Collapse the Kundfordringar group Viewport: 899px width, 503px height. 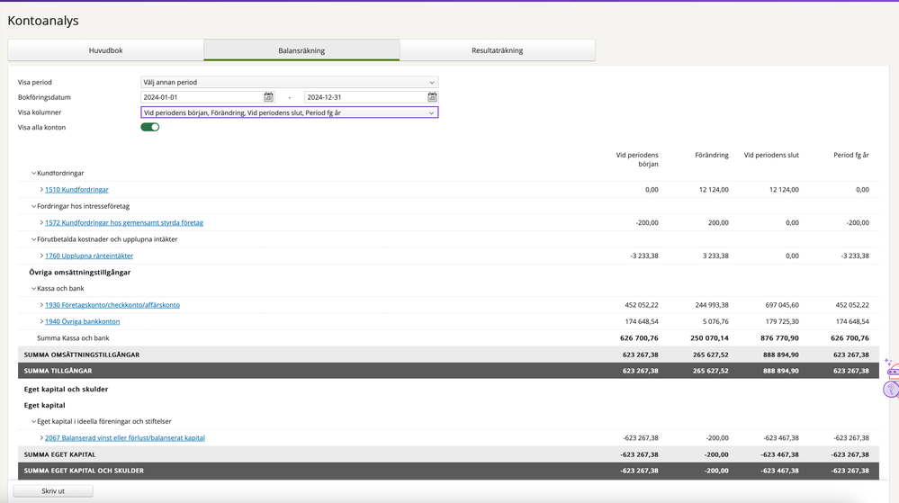[x=34, y=174]
